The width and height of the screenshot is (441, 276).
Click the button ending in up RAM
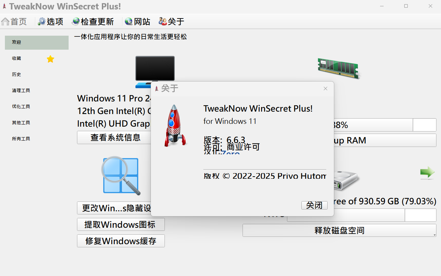tap(385, 140)
